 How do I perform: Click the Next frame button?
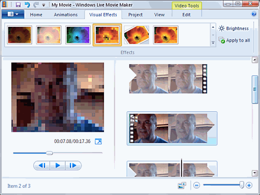(73, 166)
